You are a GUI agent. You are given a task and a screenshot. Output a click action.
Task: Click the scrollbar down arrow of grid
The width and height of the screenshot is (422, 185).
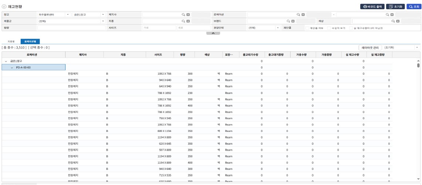click(x=418, y=179)
